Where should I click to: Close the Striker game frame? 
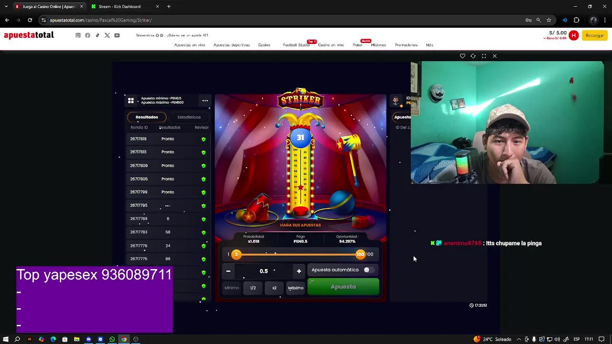495,56
